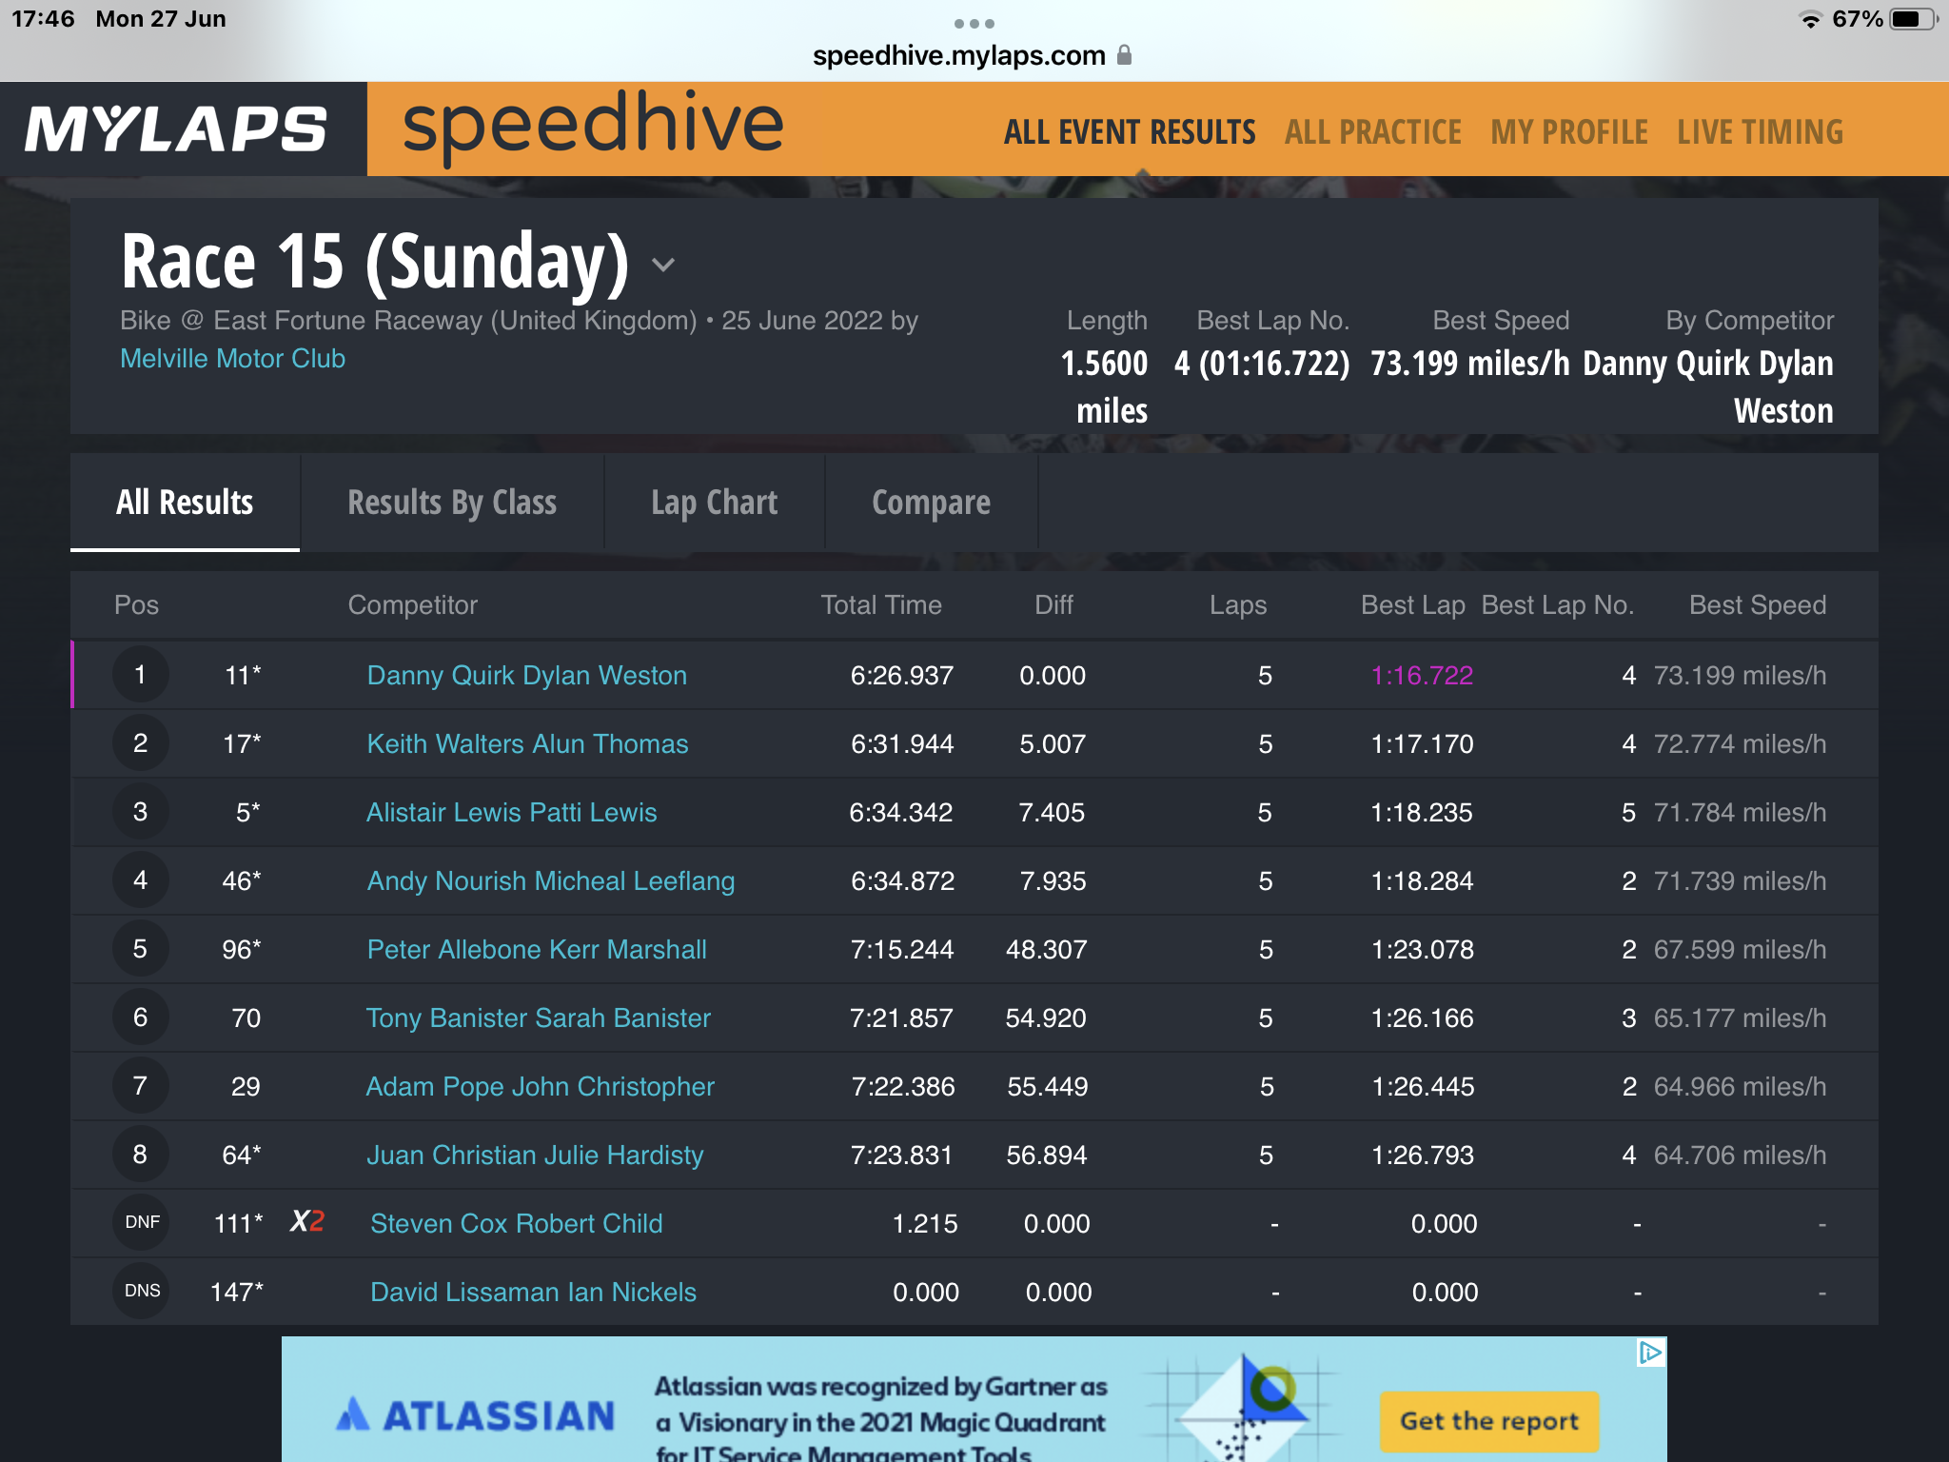
Task: Expand the Race 15 (Sunday) dropdown chevron
Action: click(663, 265)
